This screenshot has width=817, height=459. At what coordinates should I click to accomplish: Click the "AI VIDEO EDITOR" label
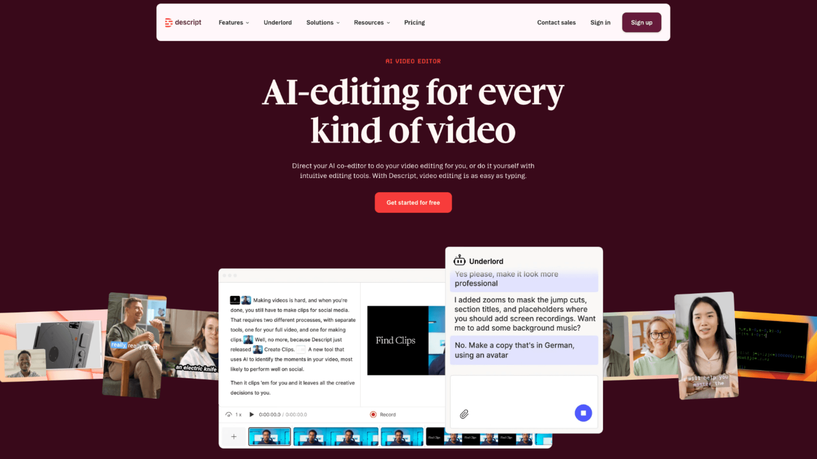point(413,61)
